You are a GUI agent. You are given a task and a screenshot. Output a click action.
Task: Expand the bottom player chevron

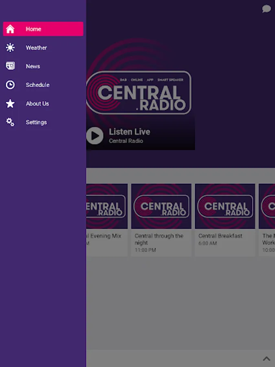[x=266, y=358]
